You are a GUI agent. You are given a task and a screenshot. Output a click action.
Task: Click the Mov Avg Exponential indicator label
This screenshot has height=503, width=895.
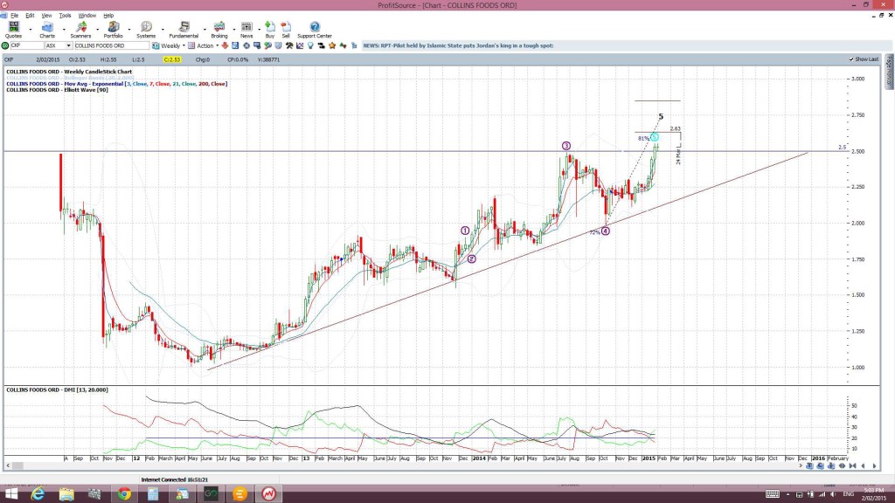point(117,84)
